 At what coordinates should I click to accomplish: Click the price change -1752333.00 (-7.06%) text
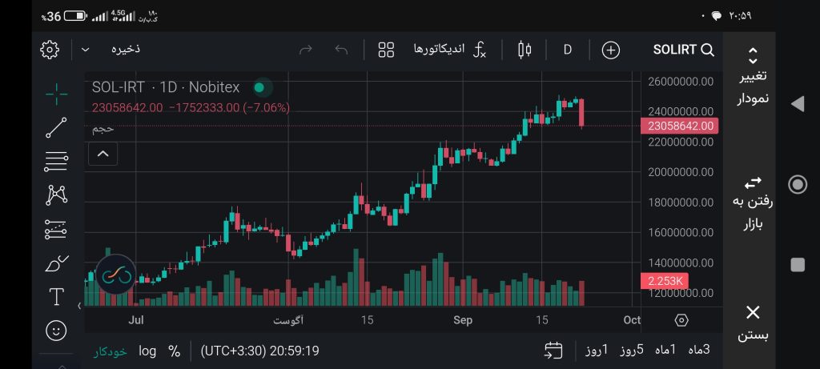tap(229, 108)
